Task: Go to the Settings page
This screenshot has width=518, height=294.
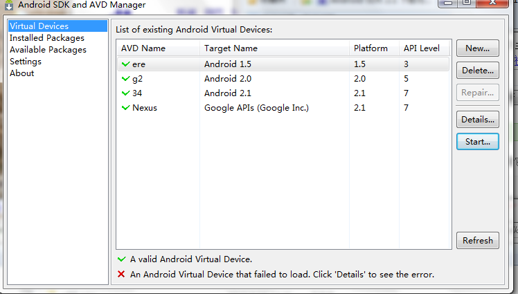Action: 26,62
